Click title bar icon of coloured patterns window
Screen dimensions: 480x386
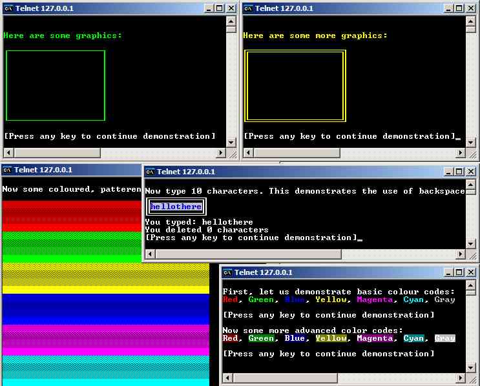[x=7, y=170]
